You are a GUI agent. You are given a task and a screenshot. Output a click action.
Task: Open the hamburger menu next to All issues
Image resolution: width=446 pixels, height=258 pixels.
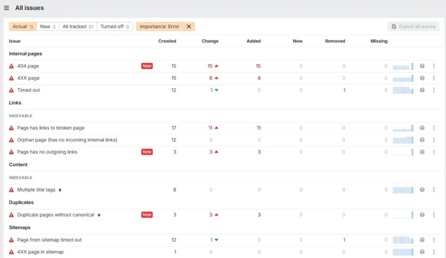(x=7, y=8)
